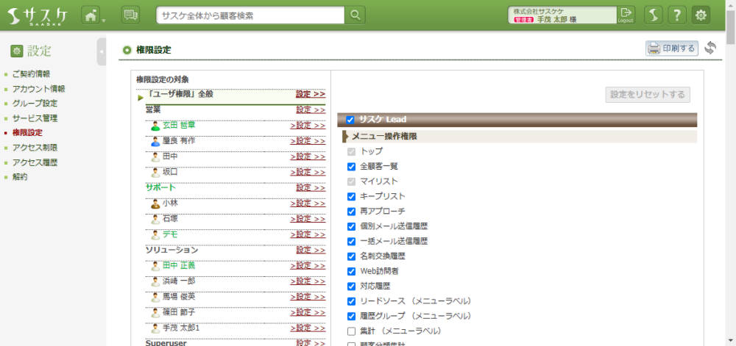The width and height of the screenshot is (736, 346).
Task: Select グループ設定 from sidebar menu
Action: point(35,104)
